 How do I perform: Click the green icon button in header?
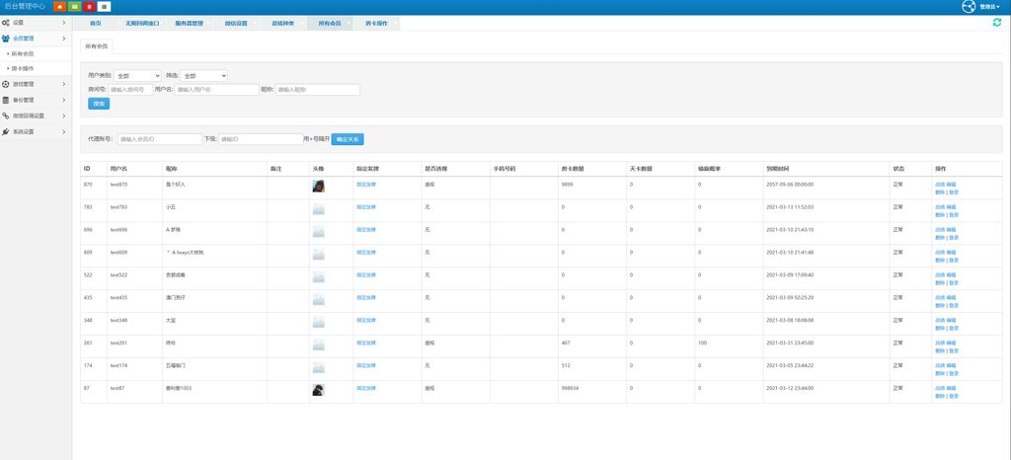75,7
